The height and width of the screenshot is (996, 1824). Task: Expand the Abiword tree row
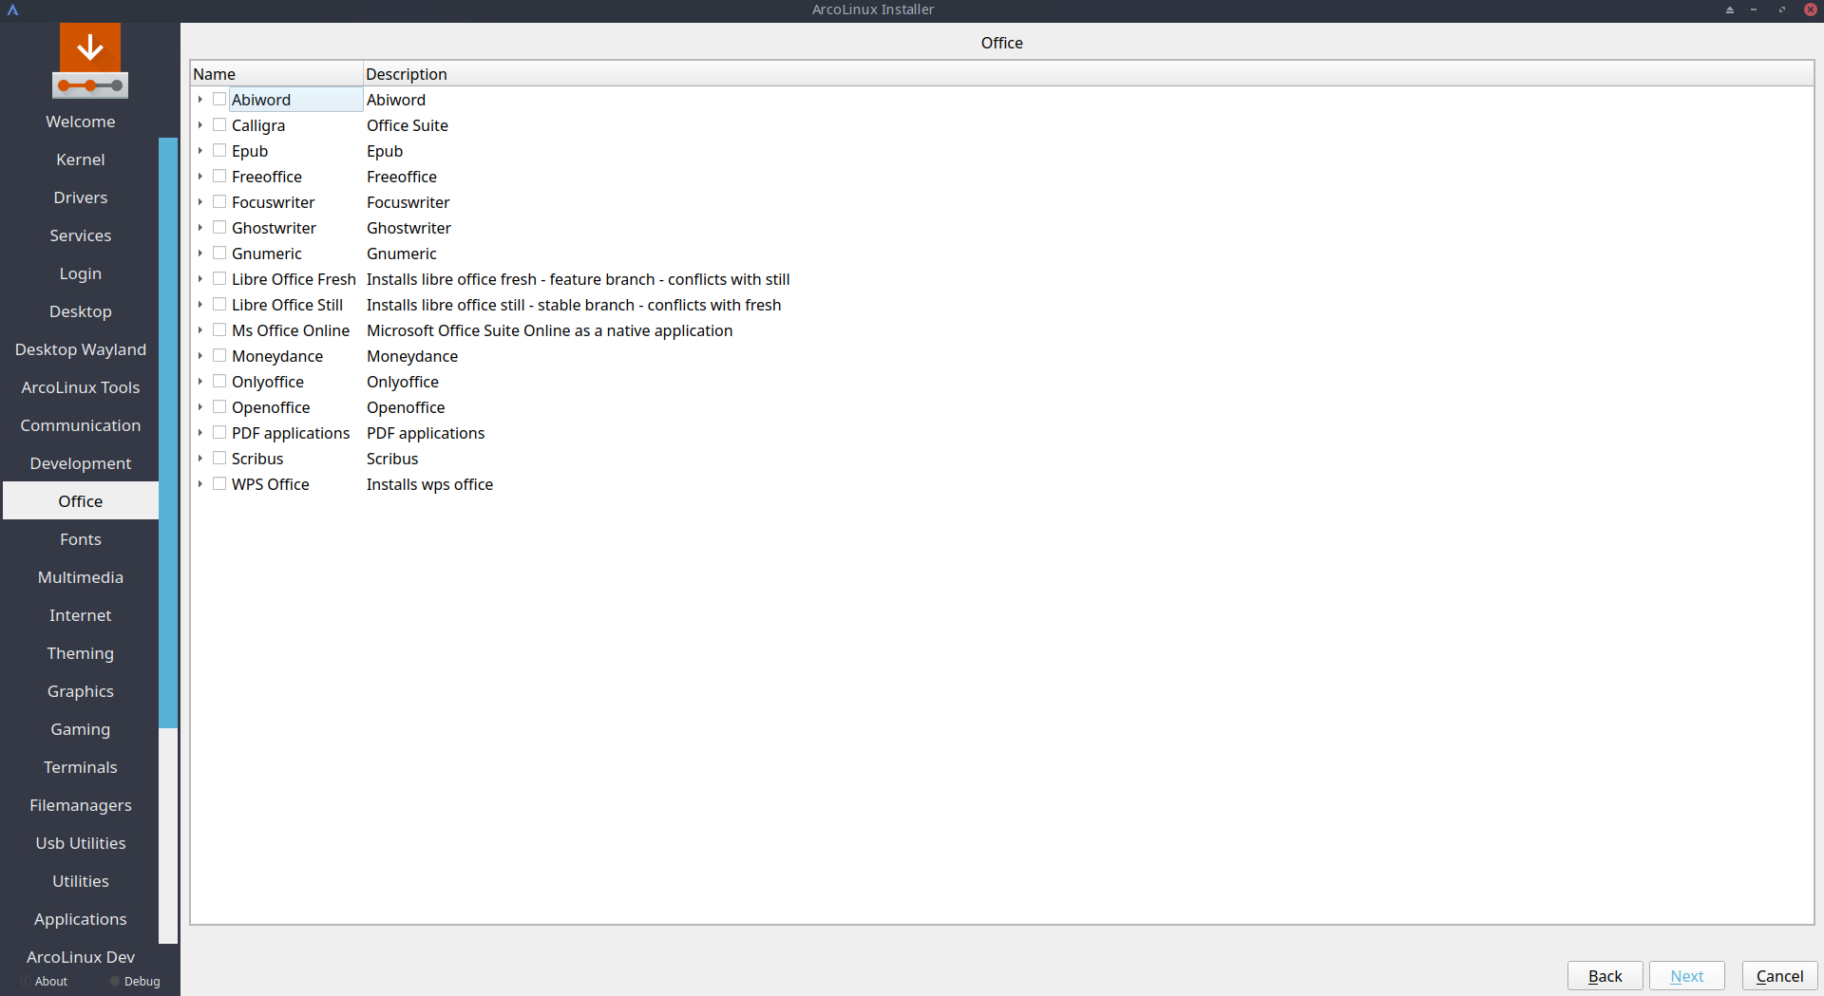pyautogui.click(x=200, y=100)
